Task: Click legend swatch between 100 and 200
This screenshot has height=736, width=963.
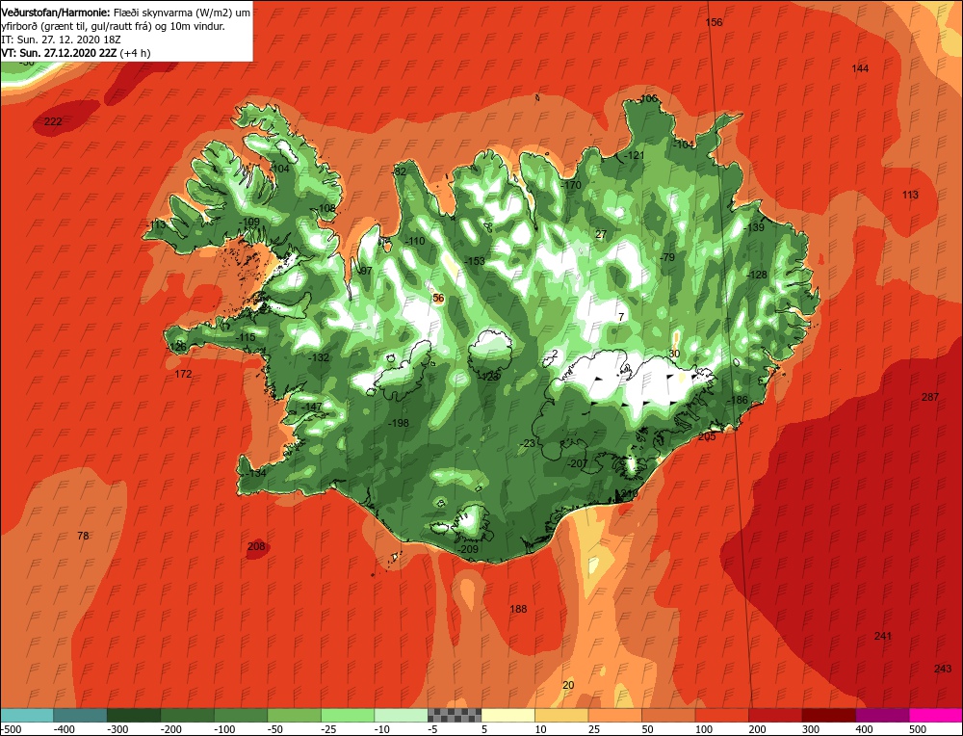Action: 721,715
